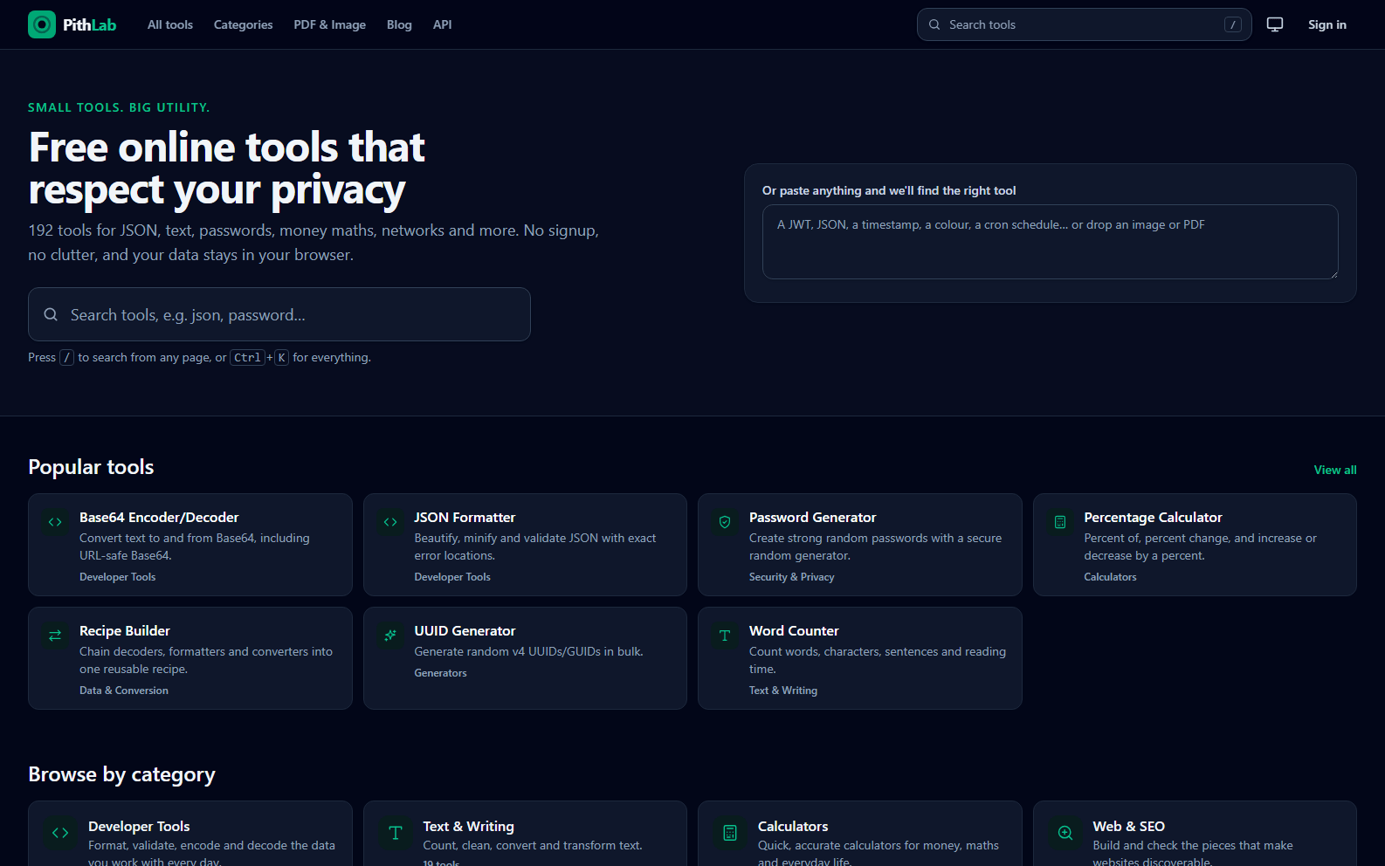Click the Password Generator shield icon

725,522
